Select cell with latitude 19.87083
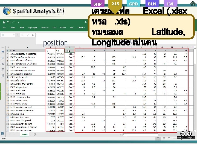 (x=51, y=64)
